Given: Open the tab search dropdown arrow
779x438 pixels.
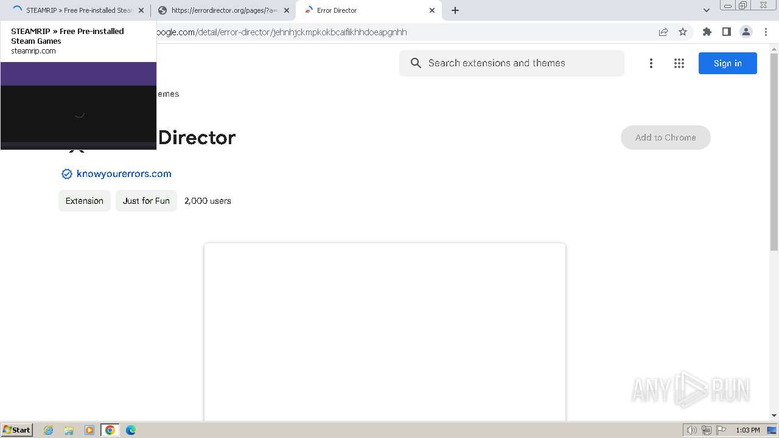Looking at the screenshot, I should 707,10.
